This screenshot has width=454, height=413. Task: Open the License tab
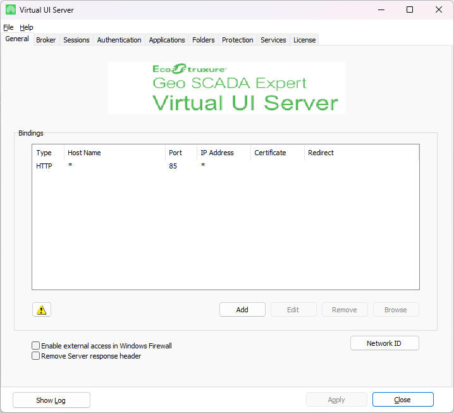click(304, 40)
